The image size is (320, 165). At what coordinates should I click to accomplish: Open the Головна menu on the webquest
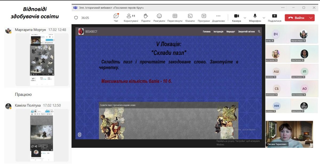coord(206,32)
